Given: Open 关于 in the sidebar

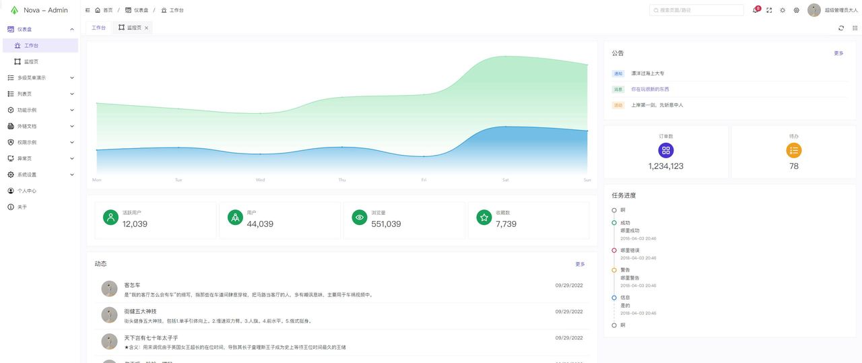Looking at the screenshot, I should tap(40, 207).
